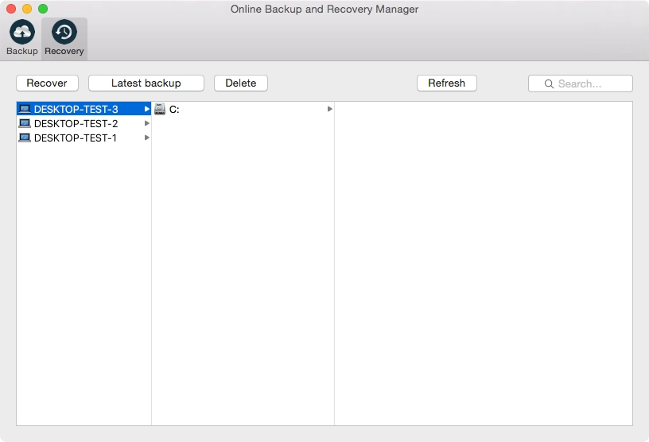Image resolution: width=649 pixels, height=442 pixels.
Task: Select the DESKTOP-TEST-1 row text
Action: pyautogui.click(x=76, y=138)
